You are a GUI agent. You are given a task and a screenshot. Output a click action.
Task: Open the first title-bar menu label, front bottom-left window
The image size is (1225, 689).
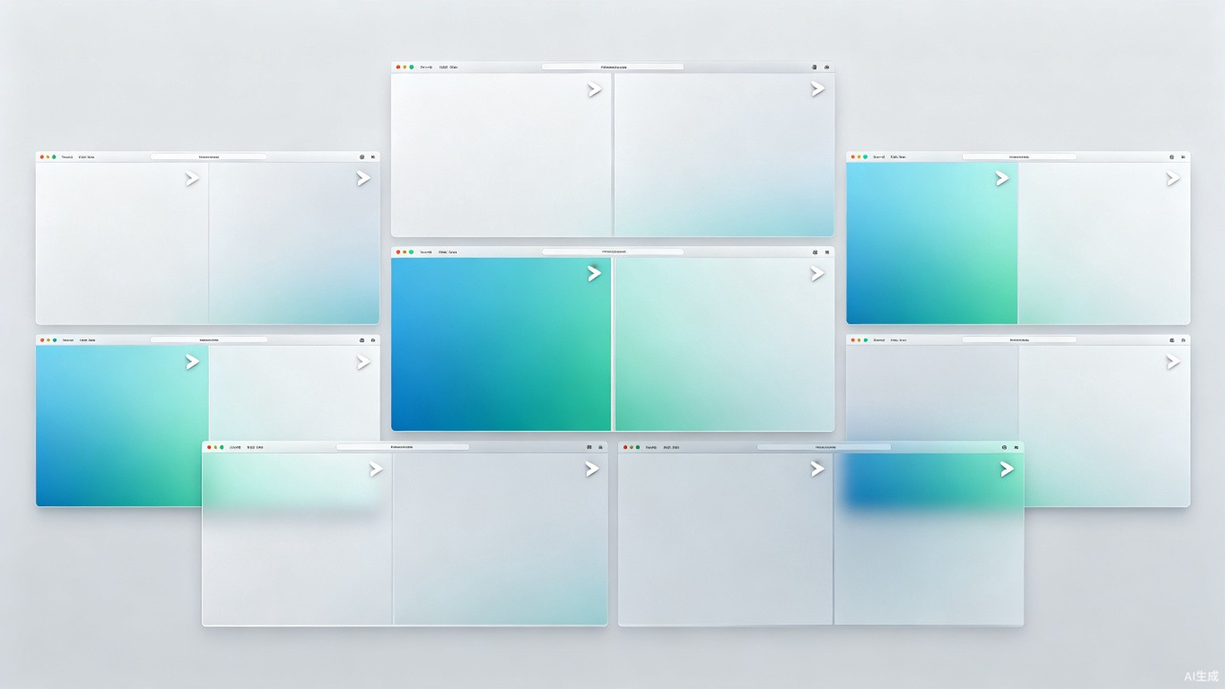pyautogui.click(x=235, y=447)
